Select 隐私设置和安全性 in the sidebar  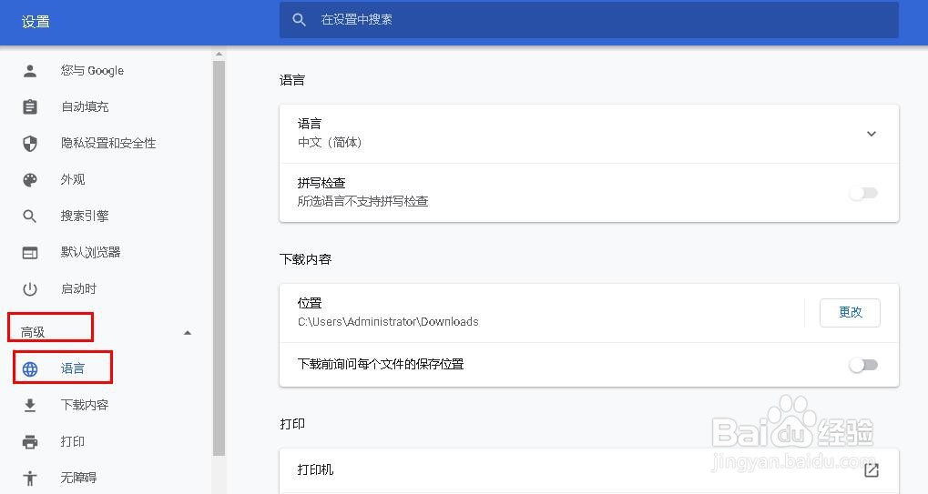(108, 143)
